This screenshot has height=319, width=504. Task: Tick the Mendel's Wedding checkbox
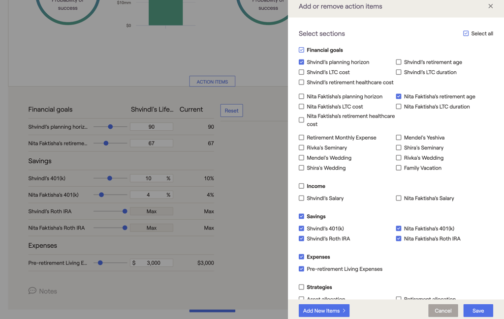click(x=301, y=158)
